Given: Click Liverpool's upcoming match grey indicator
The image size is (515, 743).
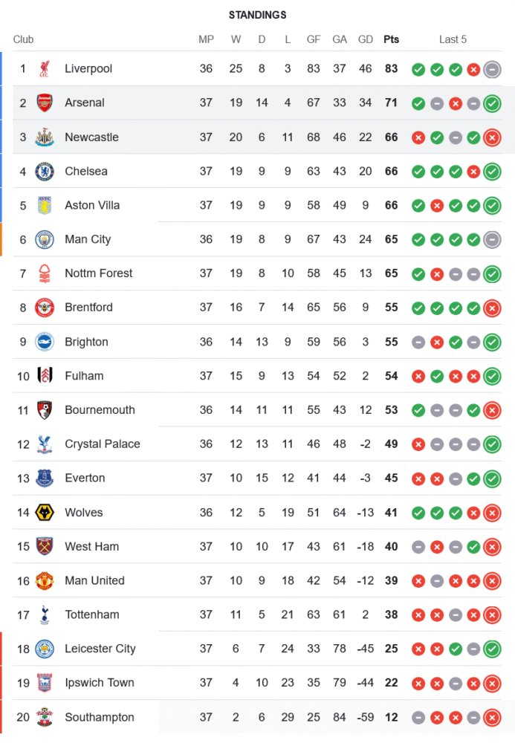Looking at the screenshot, I should click(491, 69).
